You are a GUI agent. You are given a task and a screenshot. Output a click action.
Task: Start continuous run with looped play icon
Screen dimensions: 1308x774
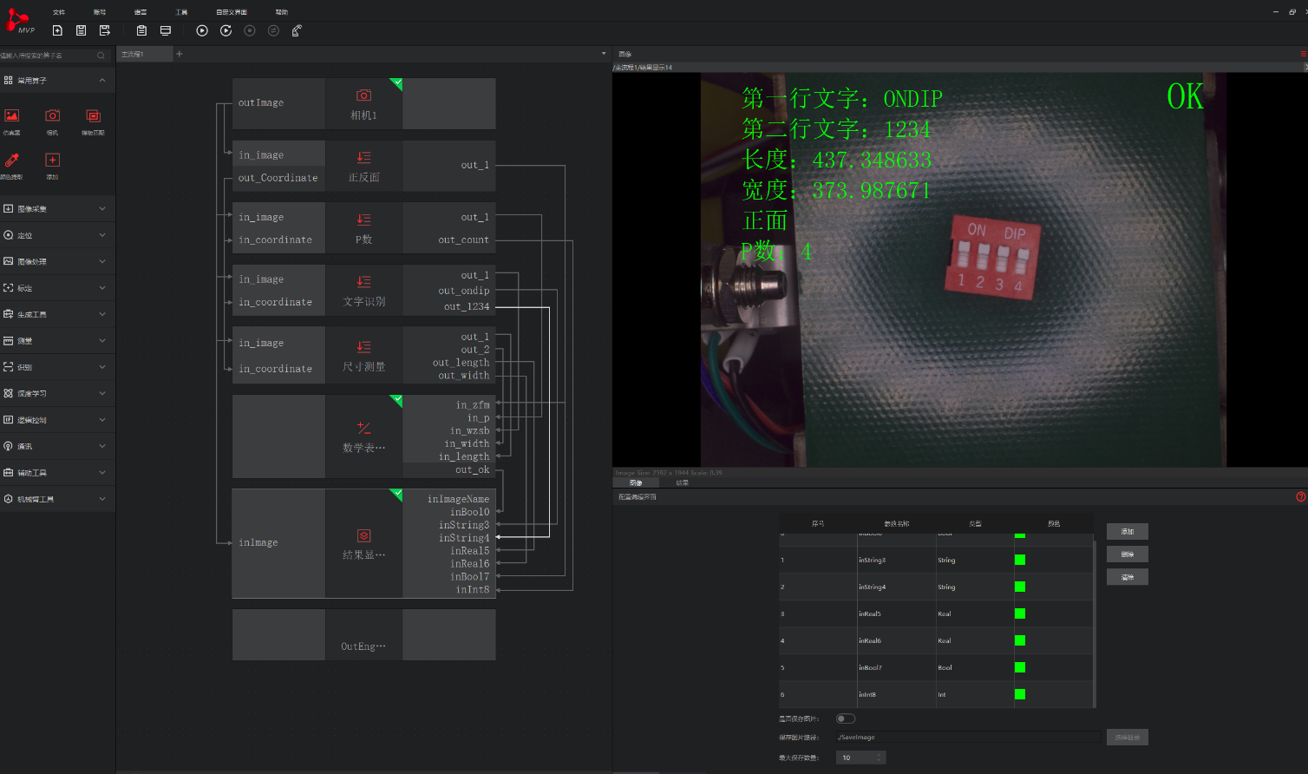(x=226, y=30)
